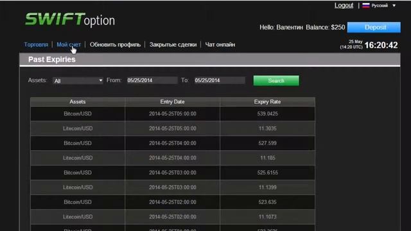Open the language dropdown arrow
Viewport: 411px width, 231px height.
coord(394,6)
